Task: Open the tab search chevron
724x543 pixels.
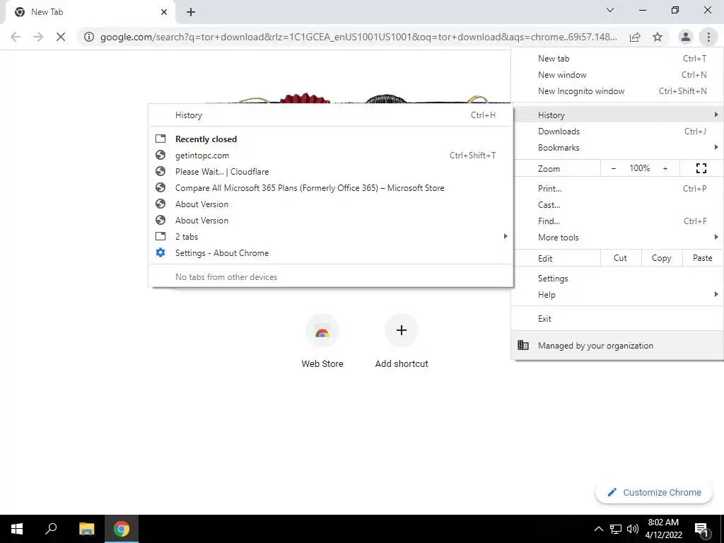Action: tap(610, 10)
